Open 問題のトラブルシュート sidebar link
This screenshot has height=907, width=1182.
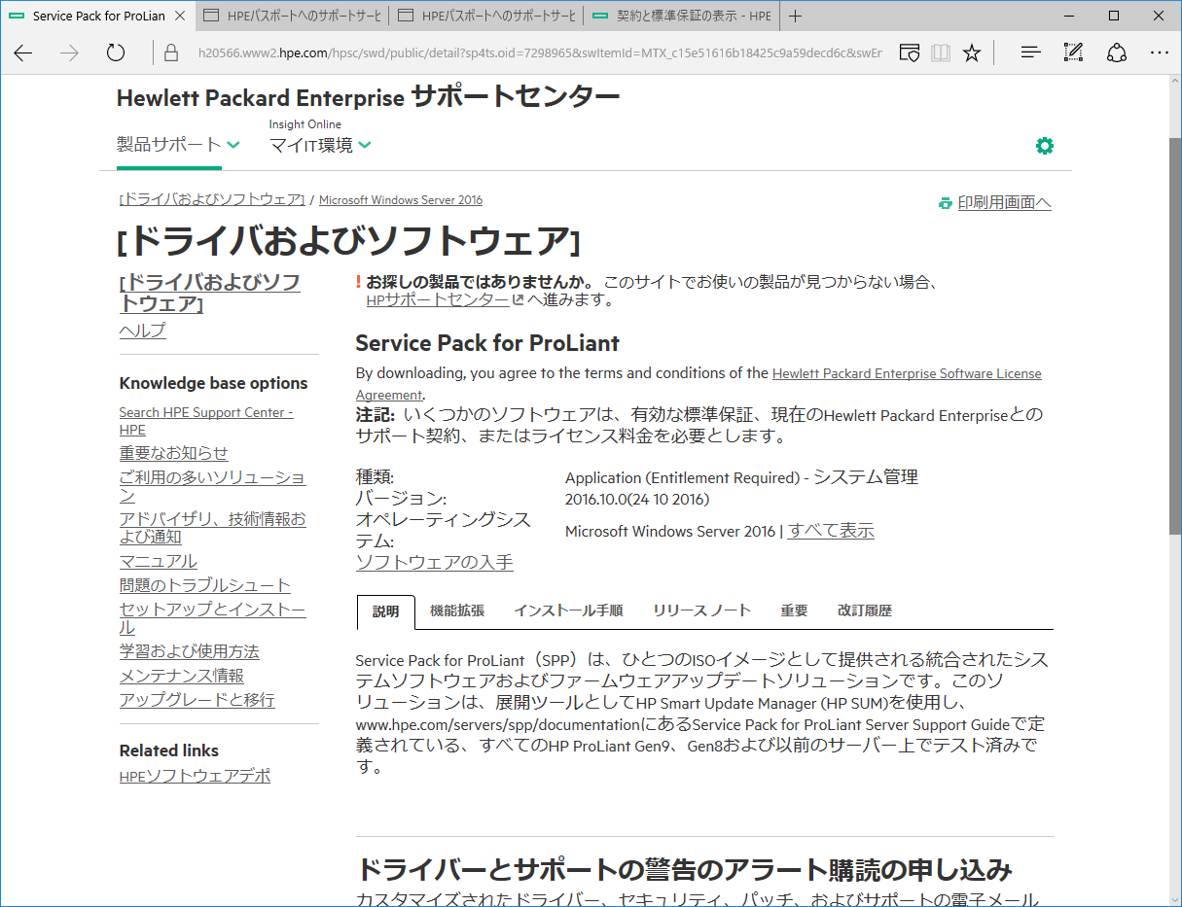(205, 585)
